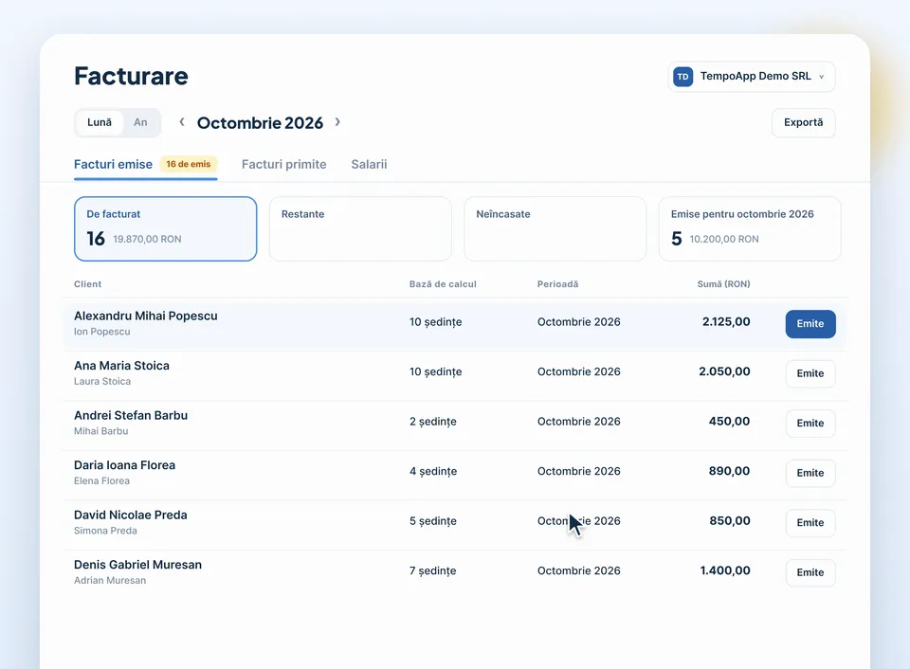The height and width of the screenshot is (669, 910).
Task: Click payer name Laura Stoica
Action: 102,382
